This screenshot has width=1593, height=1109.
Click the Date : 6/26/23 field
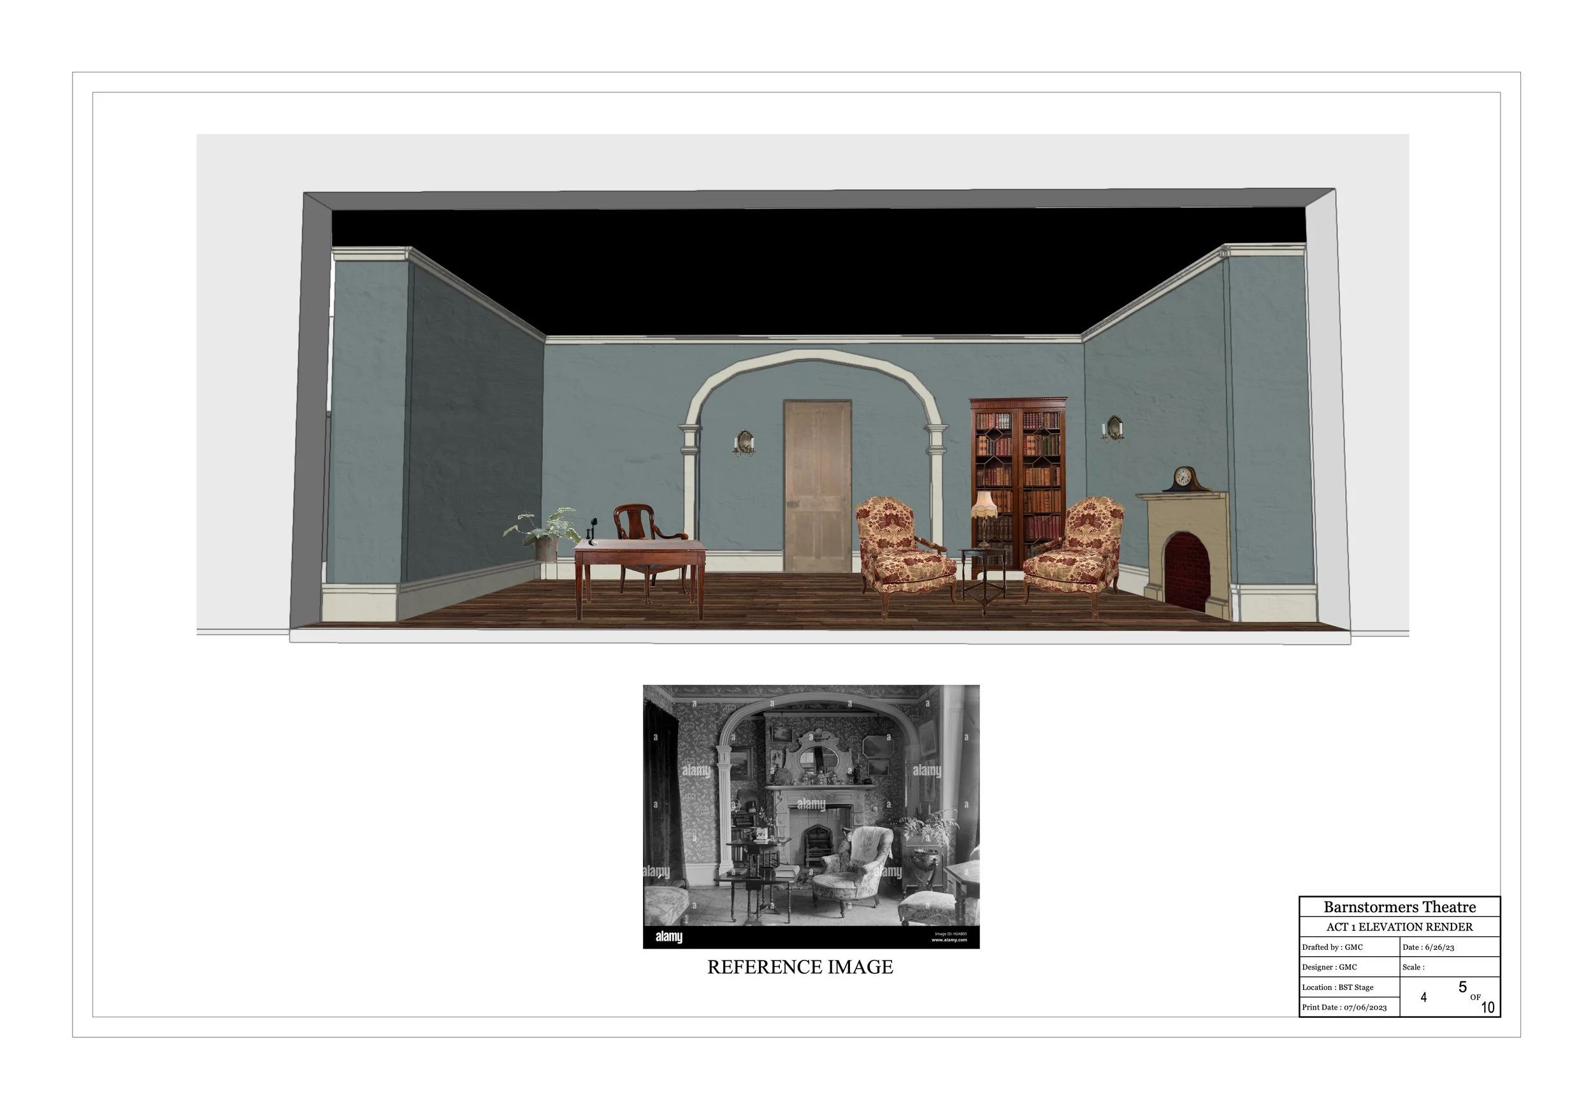(x=1428, y=947)
